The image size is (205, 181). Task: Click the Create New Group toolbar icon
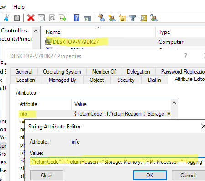[112, 18]
